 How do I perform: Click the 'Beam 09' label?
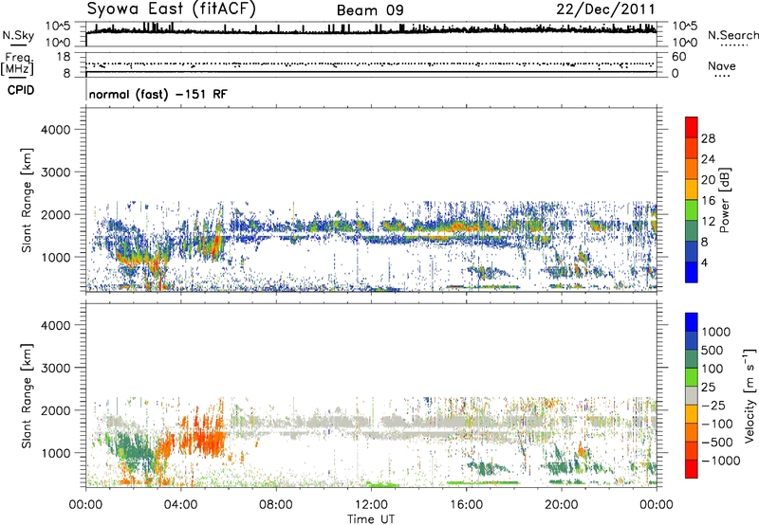pyautogui.click(x=370, y=10)
